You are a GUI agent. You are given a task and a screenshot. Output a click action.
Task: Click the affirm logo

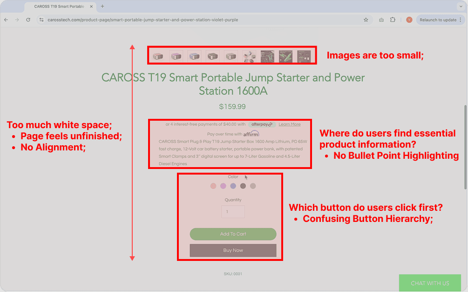pyautogui.click(x=251, y=134)
